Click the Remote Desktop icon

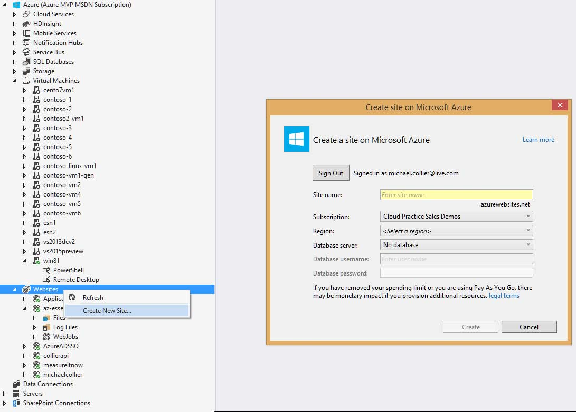[46, 280]
